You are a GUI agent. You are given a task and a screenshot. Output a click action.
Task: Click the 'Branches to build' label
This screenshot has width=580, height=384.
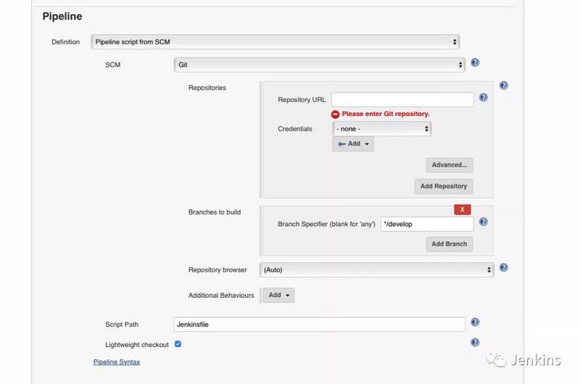point(215,212)
